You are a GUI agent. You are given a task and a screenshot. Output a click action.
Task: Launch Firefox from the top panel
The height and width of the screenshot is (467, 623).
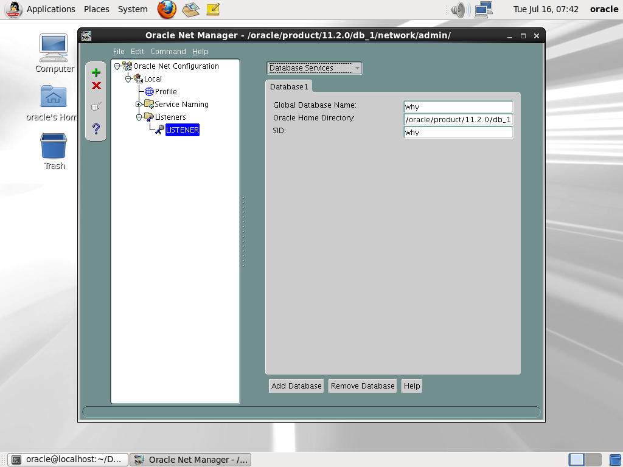[167, 9]
